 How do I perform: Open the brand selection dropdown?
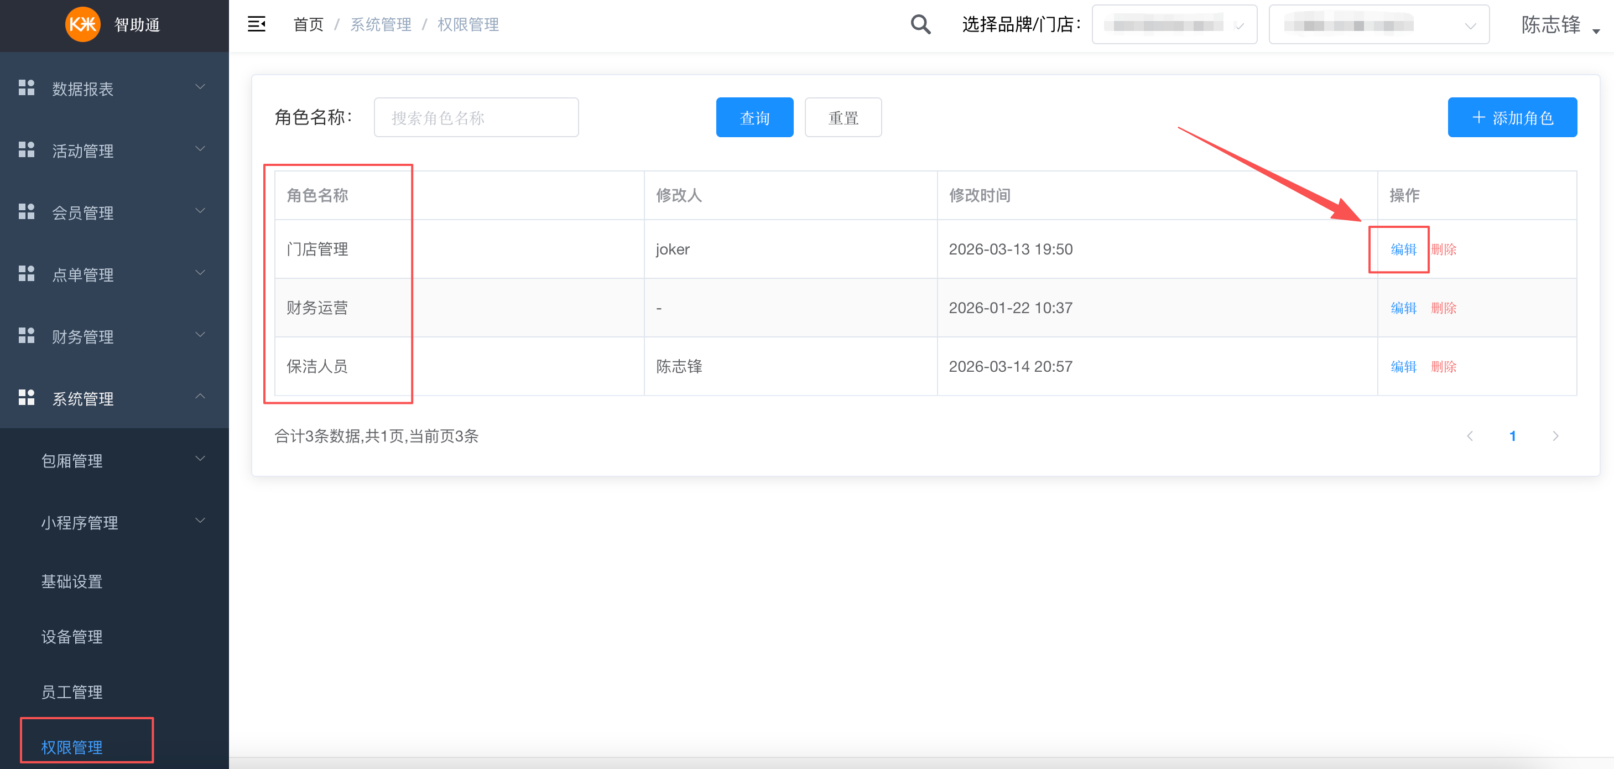[1174, 24]
